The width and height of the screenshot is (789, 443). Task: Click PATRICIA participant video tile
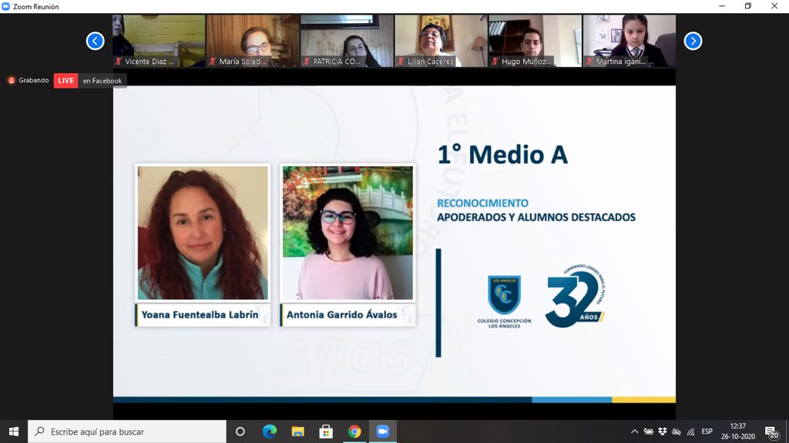coord(347,41)
